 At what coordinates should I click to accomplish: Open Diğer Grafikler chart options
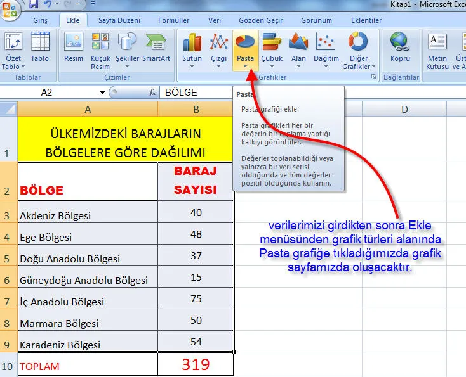coord(359,49)
